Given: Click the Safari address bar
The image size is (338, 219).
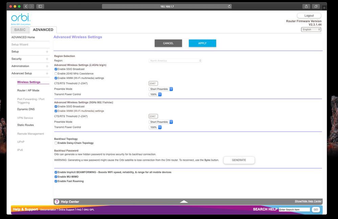Looking at the screenshot, I should (x=167, y=6).
